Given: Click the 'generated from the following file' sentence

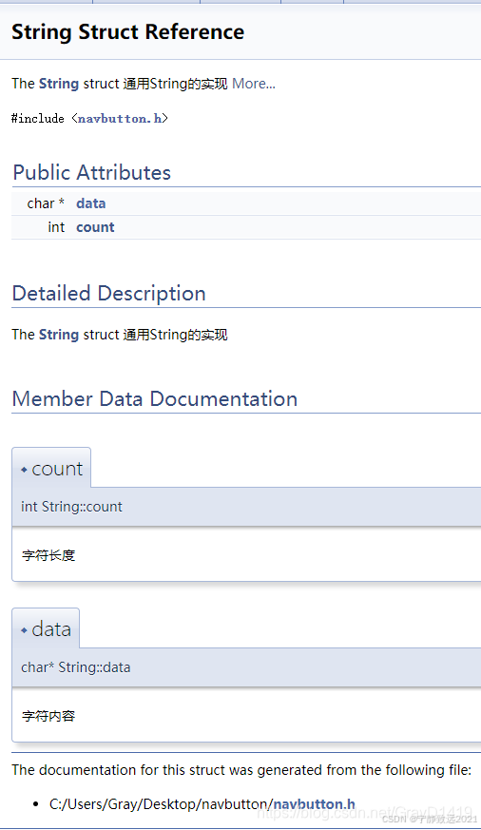Looking at the screenshot, I should pyautogui.click(x=241, y=770).
